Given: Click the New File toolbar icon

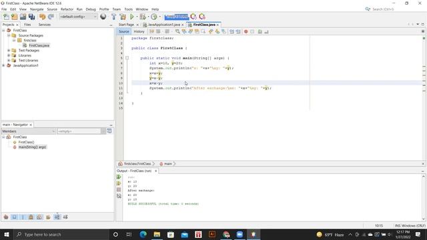Looking at the screenshot, I should pos(6,17).
